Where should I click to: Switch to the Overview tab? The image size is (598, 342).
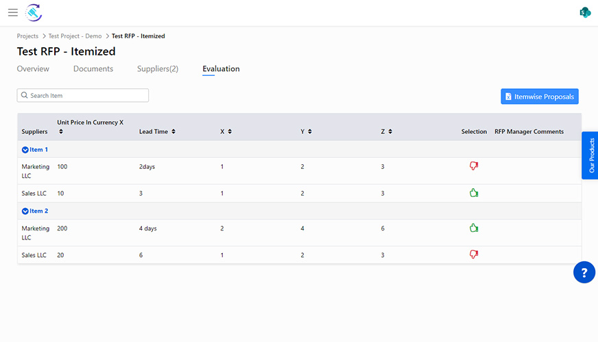[33, 69]
